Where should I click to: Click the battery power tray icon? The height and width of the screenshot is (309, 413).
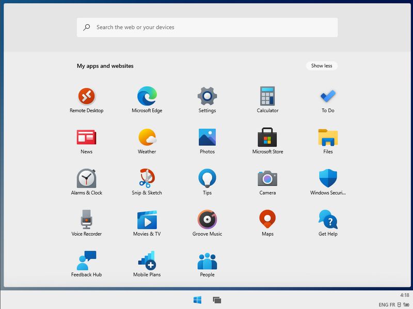(406, 304)
